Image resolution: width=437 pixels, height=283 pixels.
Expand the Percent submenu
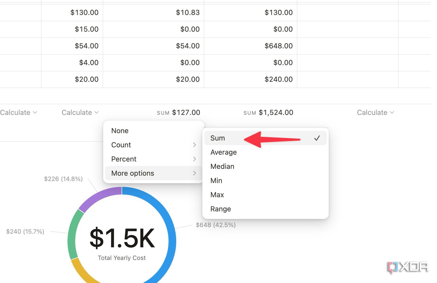point(124,159)
